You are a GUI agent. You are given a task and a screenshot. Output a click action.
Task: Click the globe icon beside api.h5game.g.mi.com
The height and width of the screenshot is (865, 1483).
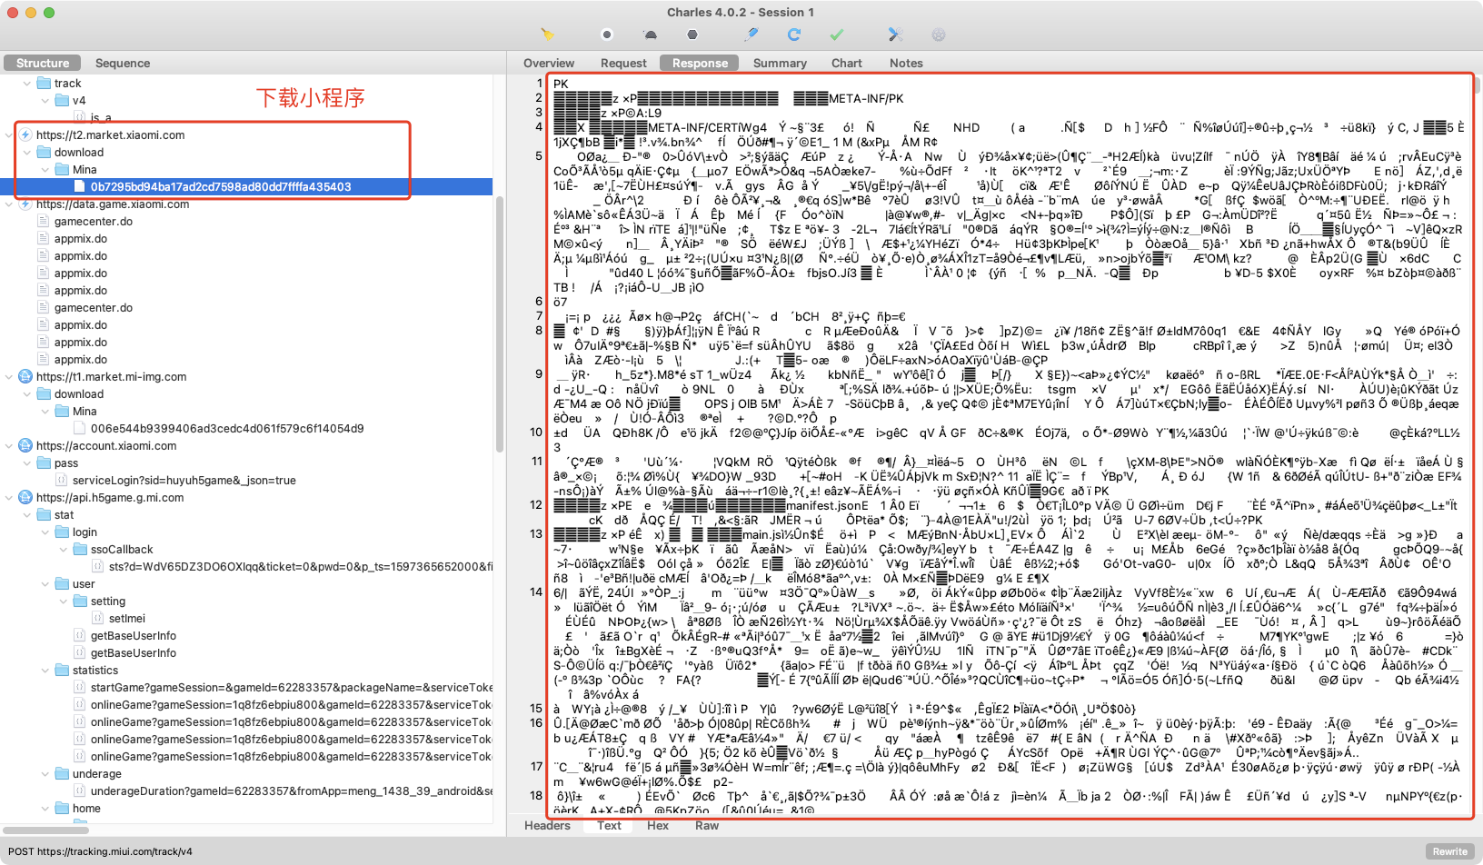pos(26,498)
